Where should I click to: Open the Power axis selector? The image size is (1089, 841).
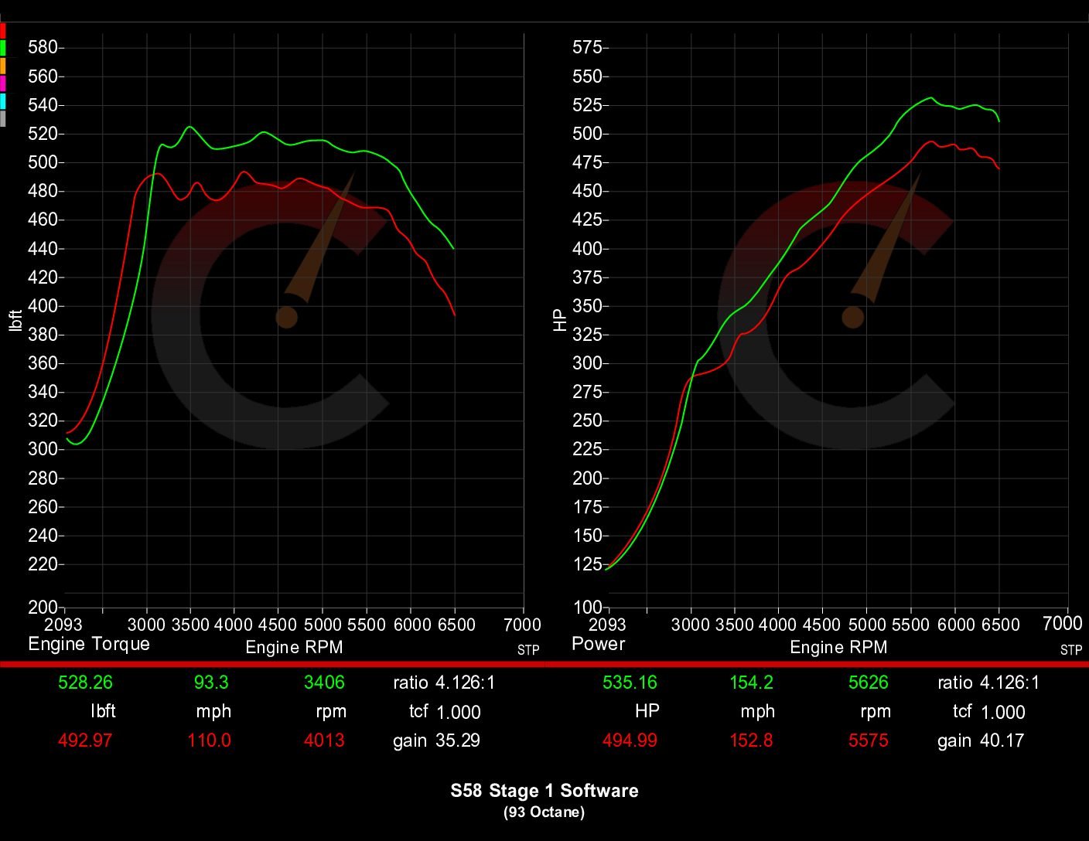coord(598,643)
